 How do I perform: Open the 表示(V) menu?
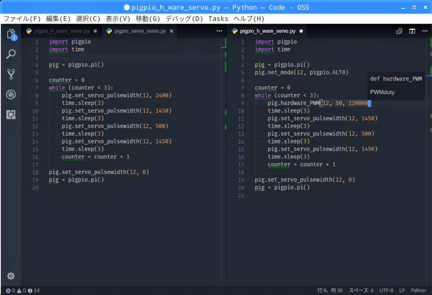[118, 19]
